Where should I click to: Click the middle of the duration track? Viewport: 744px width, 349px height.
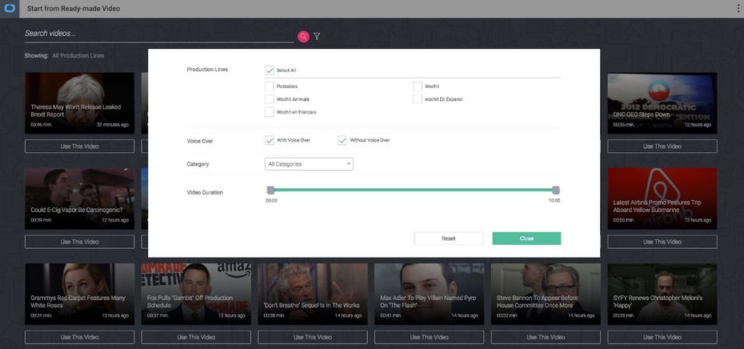click(x=414, y=191)
